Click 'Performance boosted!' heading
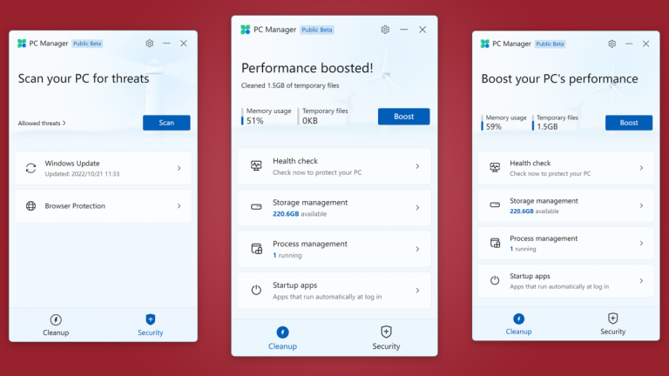669x376 pixels. pyautogui.click(x=307, y=68)
